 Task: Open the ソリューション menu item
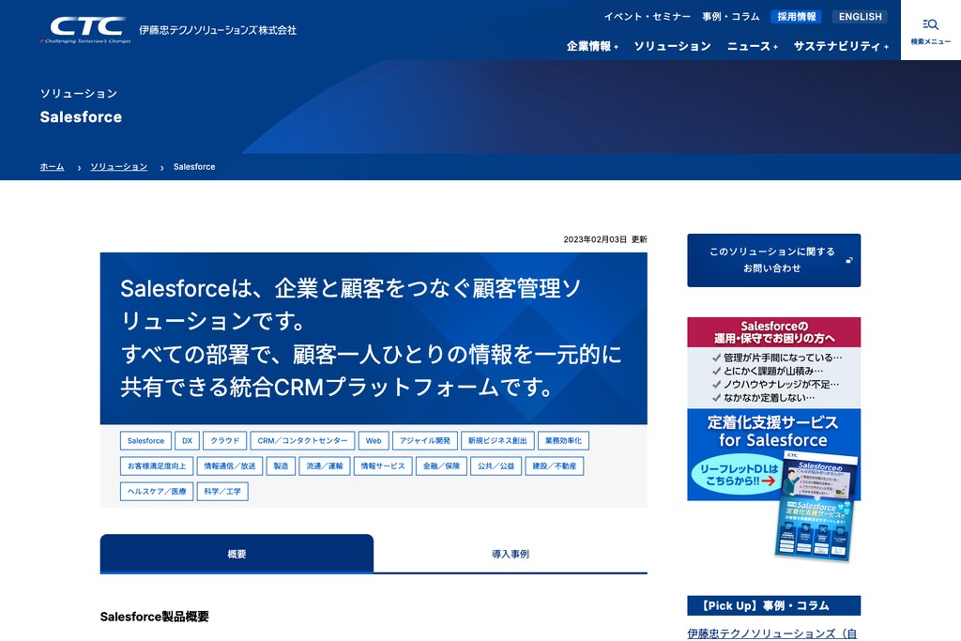(x=672, y=46)
